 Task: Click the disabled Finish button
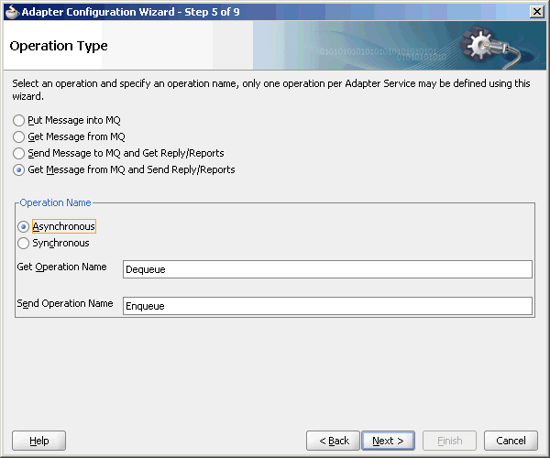(450, 441)
